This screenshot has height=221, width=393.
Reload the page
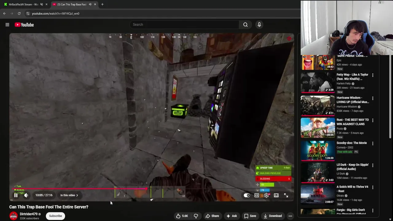click(x=19, y=14)
